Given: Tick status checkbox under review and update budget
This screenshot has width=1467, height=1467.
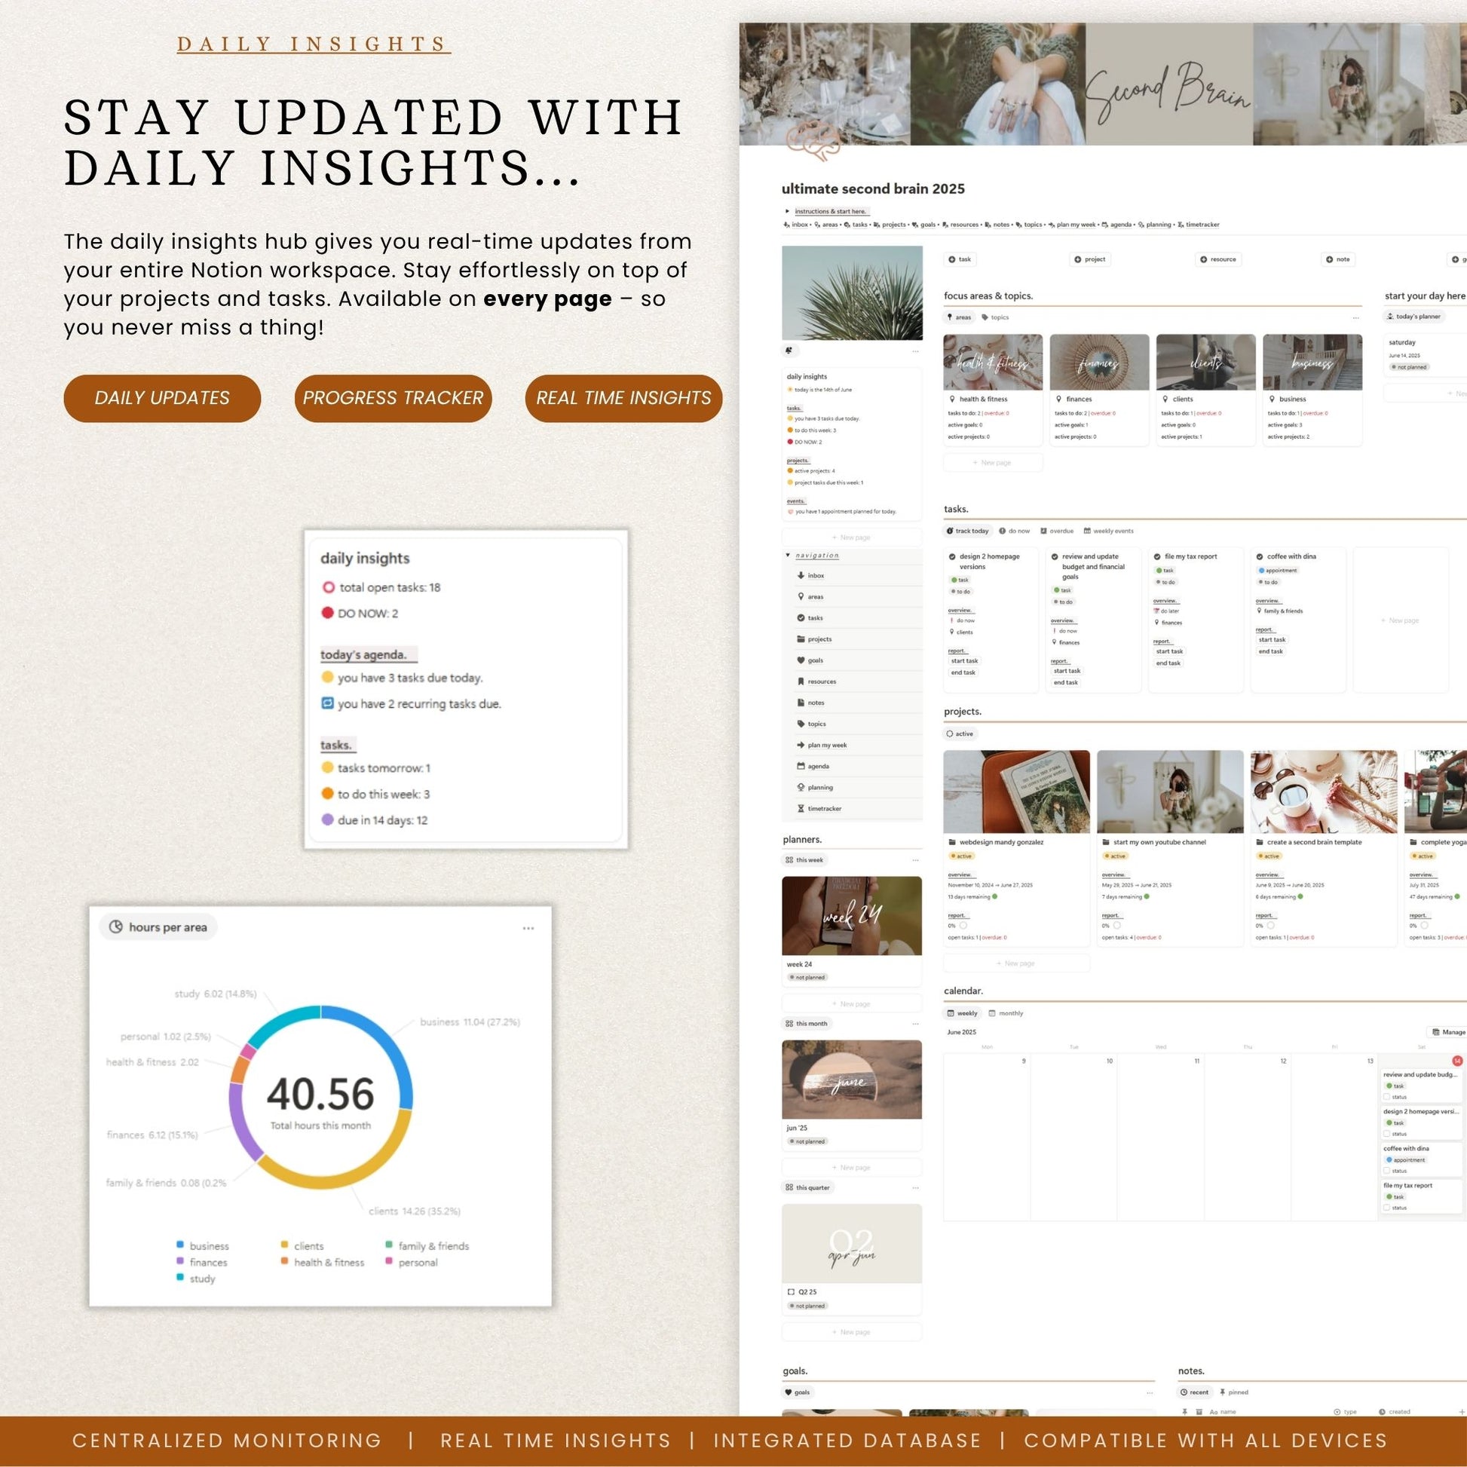Looking at the screenshot, I should click(1386, 1097).
